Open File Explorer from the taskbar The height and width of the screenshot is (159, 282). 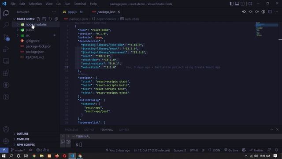tap(42, 156)
